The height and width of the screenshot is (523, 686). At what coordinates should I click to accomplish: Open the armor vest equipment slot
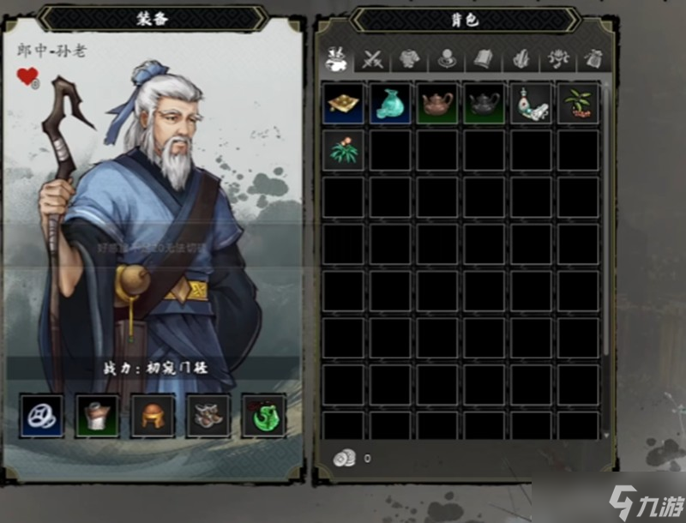tap(97, 416)
